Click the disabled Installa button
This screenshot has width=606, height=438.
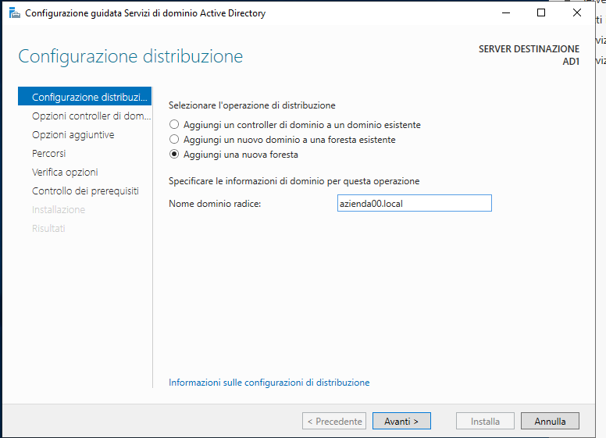point(485,421)
